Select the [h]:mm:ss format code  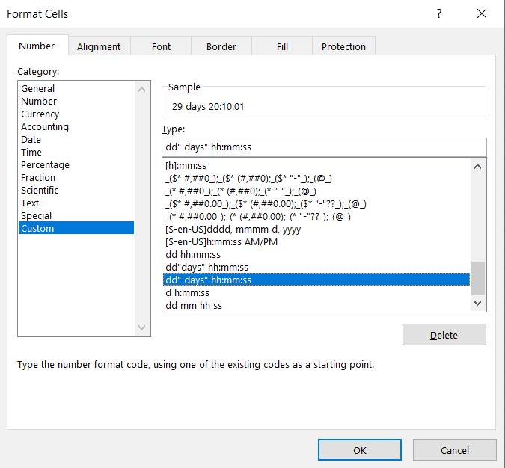point(186,165)
